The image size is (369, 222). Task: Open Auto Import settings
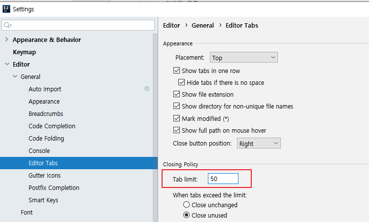tap(45, 89)
